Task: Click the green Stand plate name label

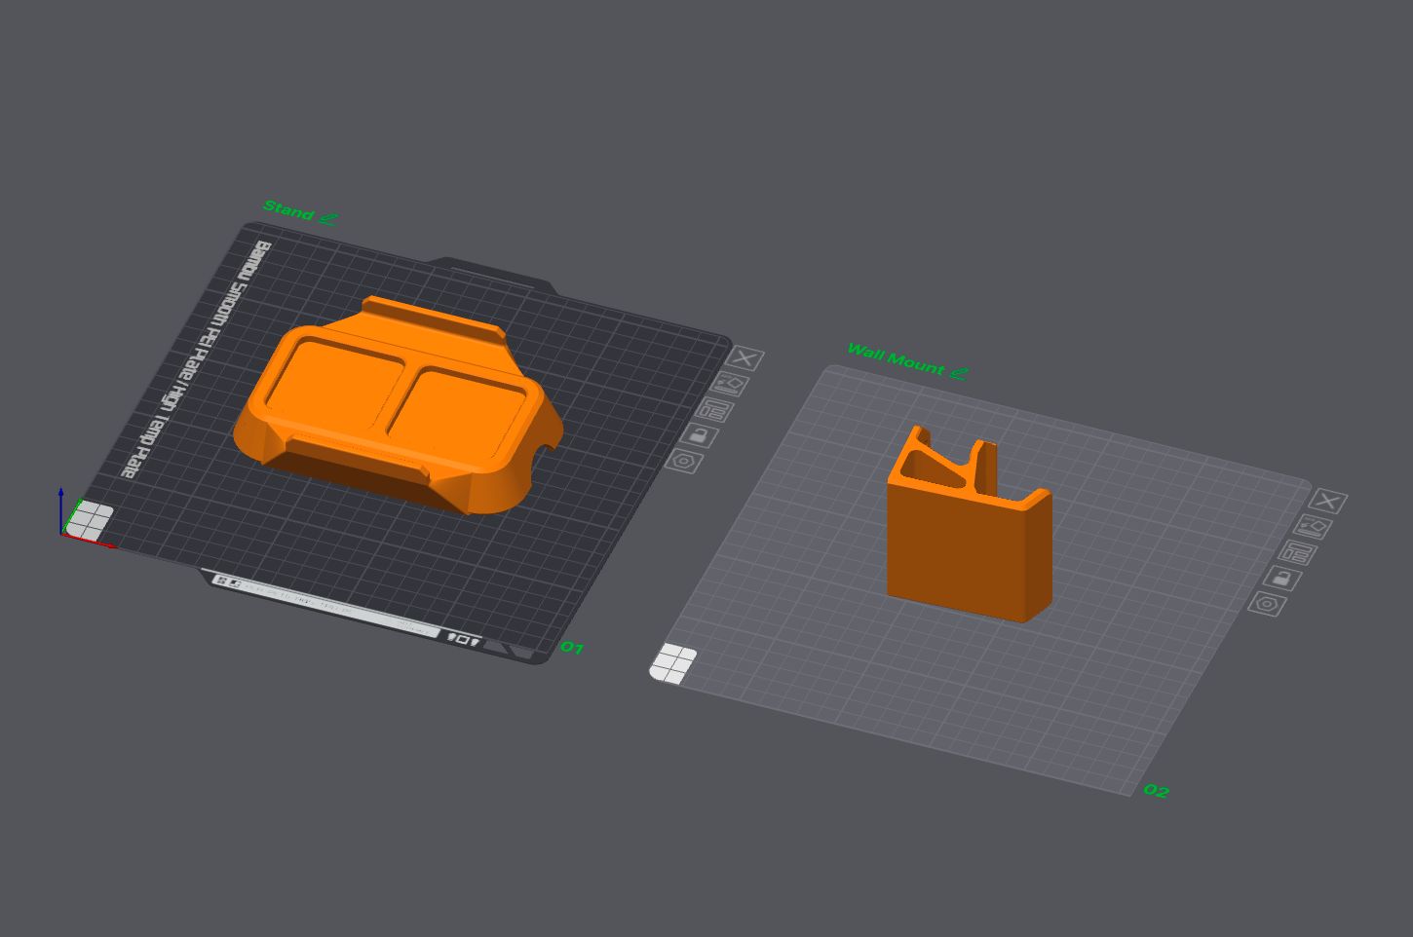Action: [288, 210]
